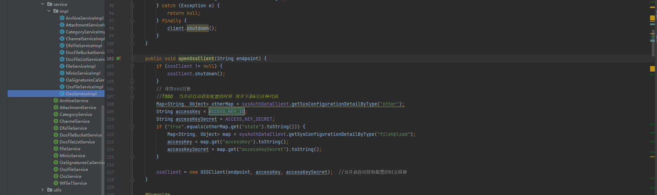Click line number 117 in the gutter

click(110, 172)
